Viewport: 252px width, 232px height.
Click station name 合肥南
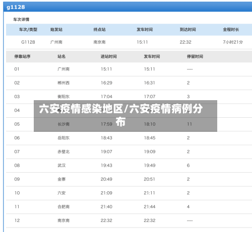click(64, 207)
